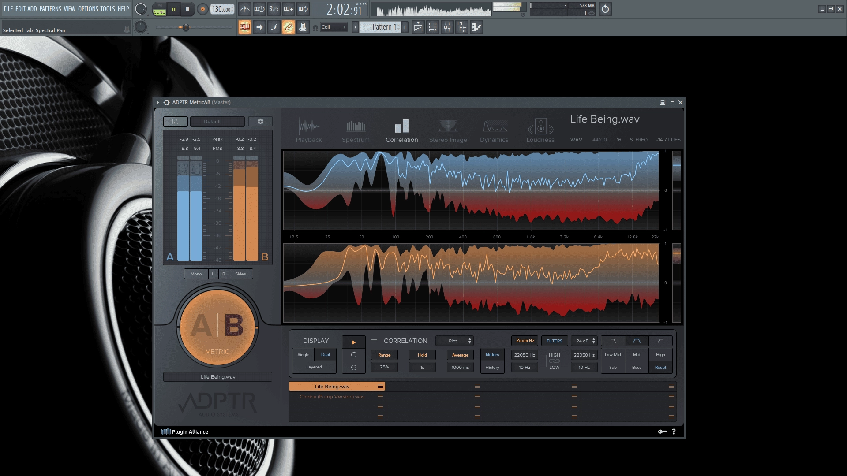Open the Default preset field
This screenshot has height=476, width=847.
point(217,122)
